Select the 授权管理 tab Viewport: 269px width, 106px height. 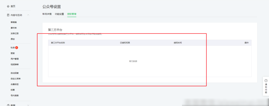pyautogui.click(x=71, y=14)
